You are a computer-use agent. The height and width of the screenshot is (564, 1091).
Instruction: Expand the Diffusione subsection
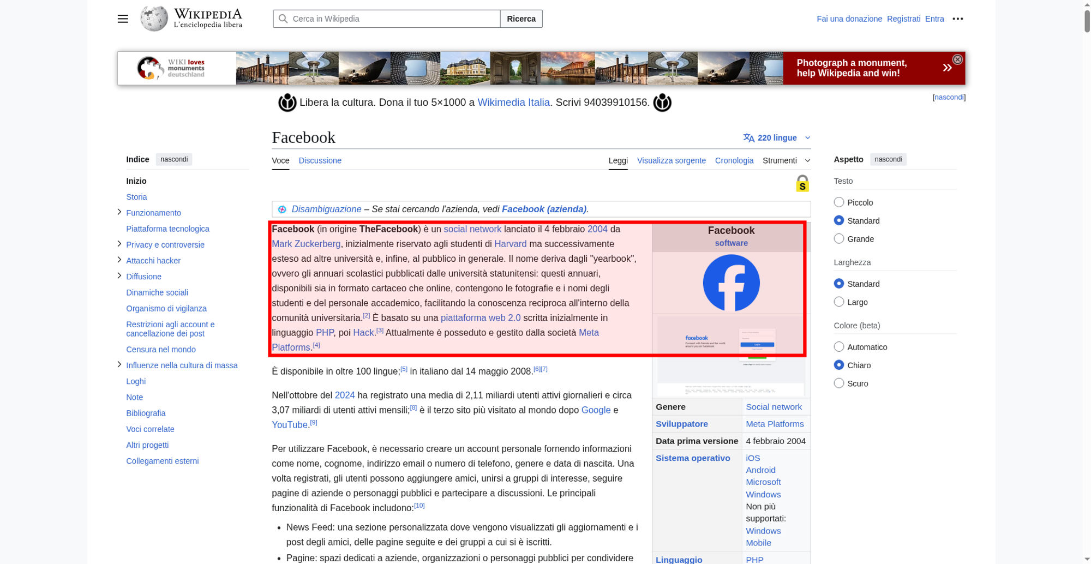pyautogui.click(x=119, y=276)
